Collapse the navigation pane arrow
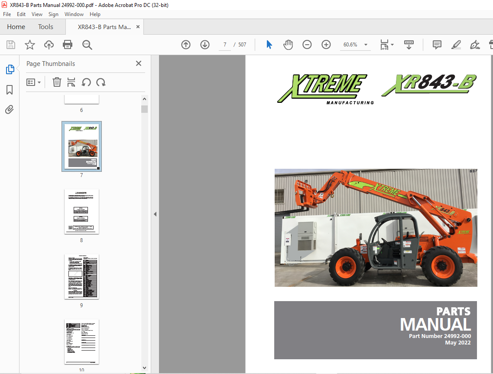 pyautogui.click(x=155, y=214)
